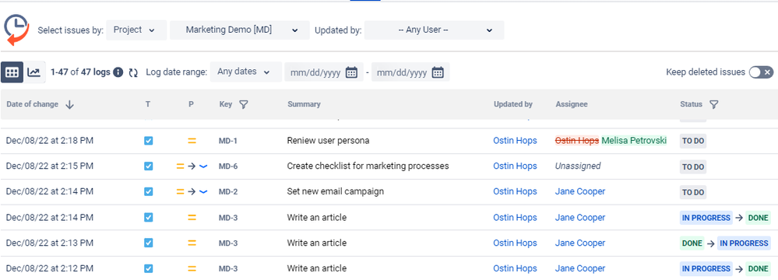Click DONE to IN PROGRESS status change
This screenshot has height=280, width=778.
coord(725,243)
